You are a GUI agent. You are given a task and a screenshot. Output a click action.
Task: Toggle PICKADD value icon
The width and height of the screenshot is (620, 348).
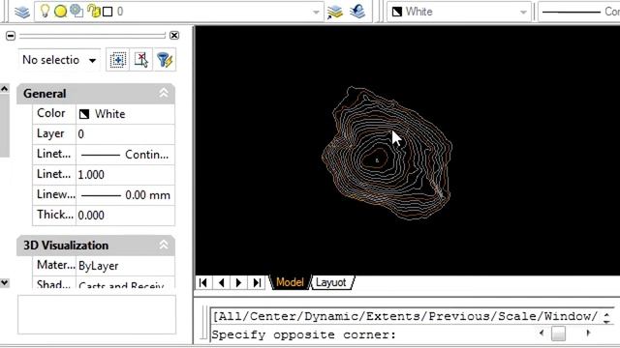(118, 60)
